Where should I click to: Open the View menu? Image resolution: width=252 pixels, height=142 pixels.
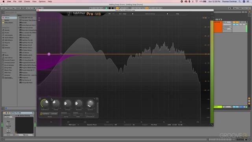coord(34,2)
